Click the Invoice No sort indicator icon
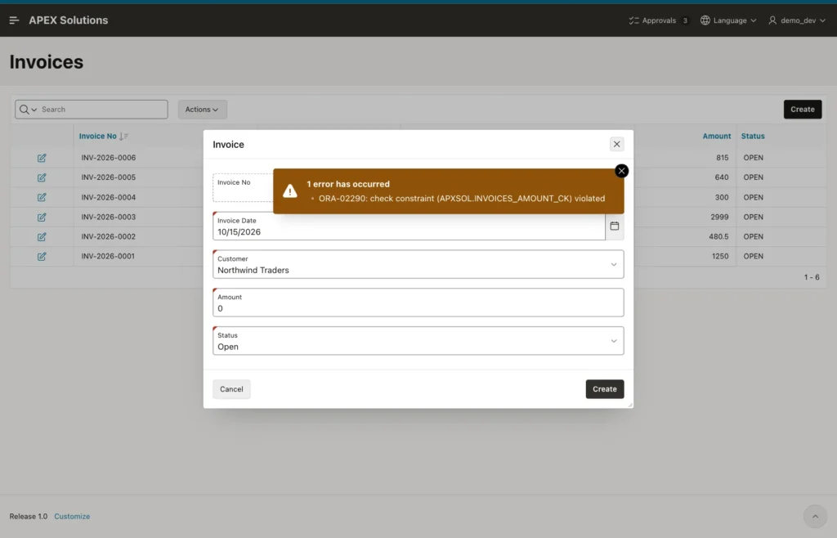Viewport: 837px width, 538px height. click(x=124, y=137)
